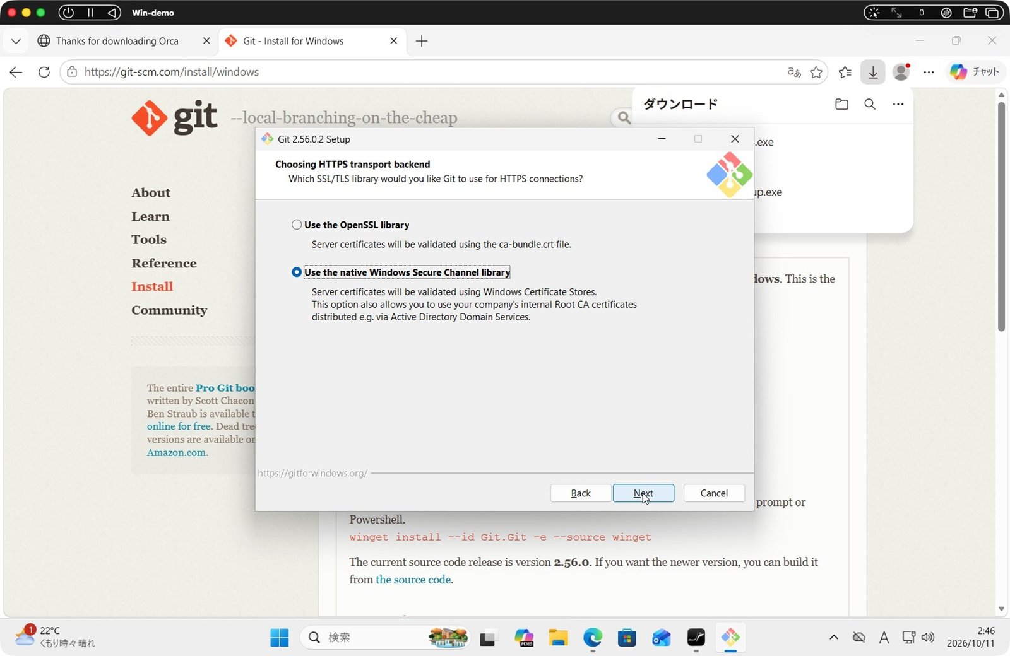This screenshot has width=1010, height=656.
Task: Open browser settings and more menu
Action: pos(929,72)
